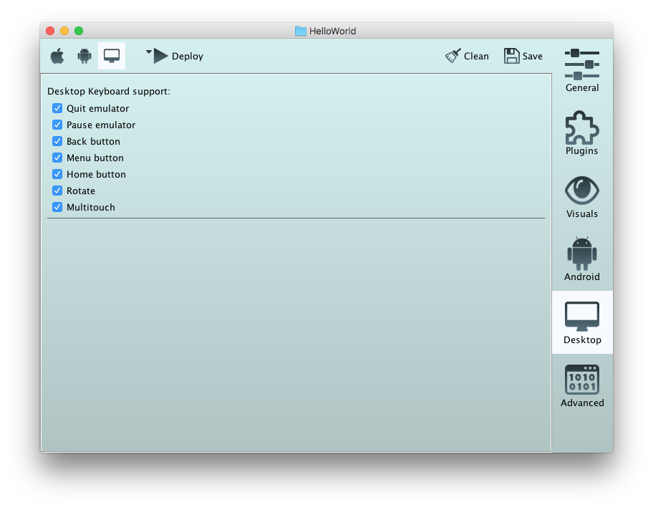Click the 'Multitouch' label text
Viewport: 653px width, 510px height.
pos(91,207)
